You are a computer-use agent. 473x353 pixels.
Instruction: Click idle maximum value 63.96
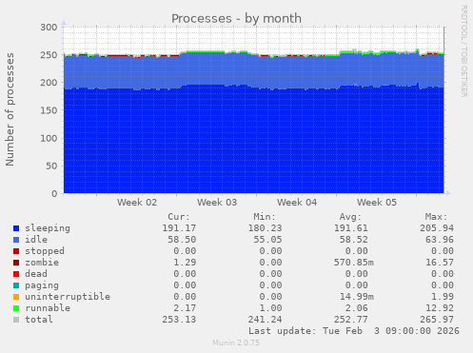point(440,240)
